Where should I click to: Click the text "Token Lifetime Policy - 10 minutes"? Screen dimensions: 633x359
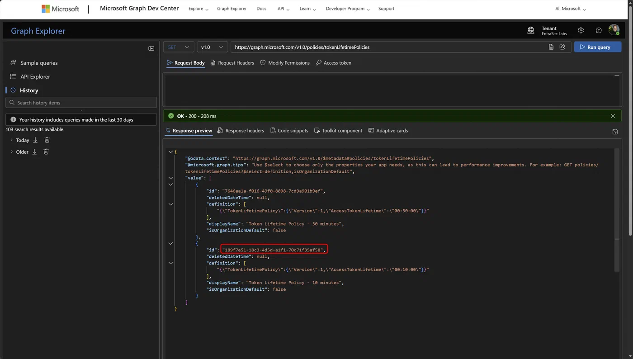pos(295,283)
